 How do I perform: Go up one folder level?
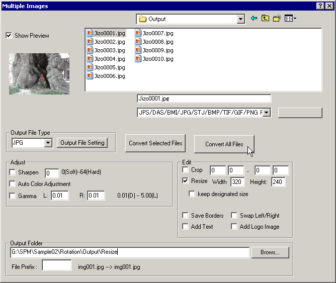[x=265, y=19]
